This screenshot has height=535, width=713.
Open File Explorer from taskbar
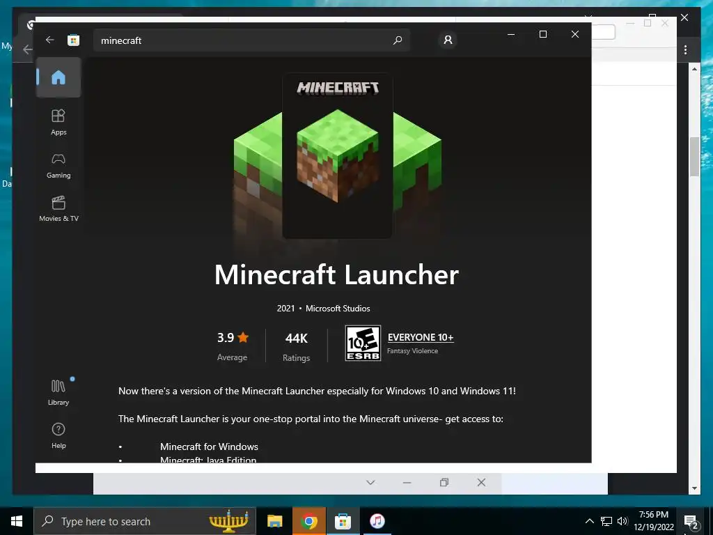(x=274, y=521)
